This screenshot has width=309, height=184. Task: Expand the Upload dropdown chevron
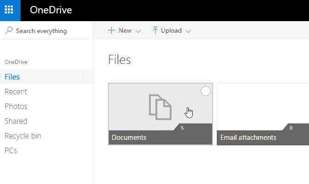(188, 31)
